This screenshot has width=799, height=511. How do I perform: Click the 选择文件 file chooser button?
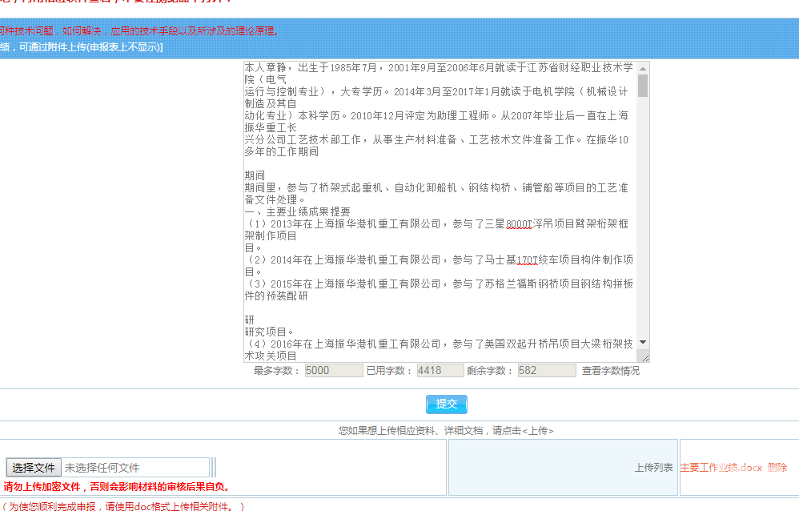pos(34,468)
